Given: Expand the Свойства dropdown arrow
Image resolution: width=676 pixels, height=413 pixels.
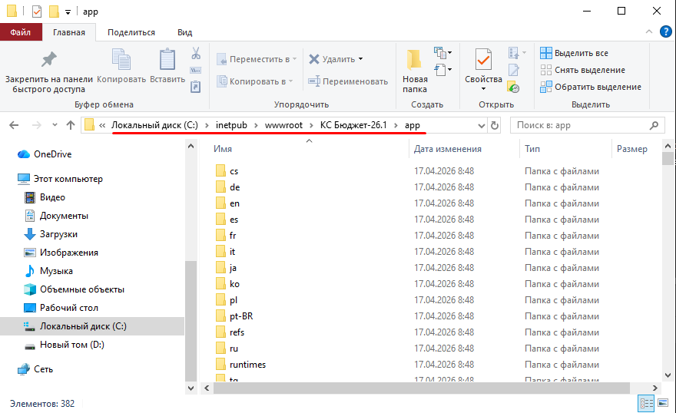Looking at the screenshot, I should point(483,89).
